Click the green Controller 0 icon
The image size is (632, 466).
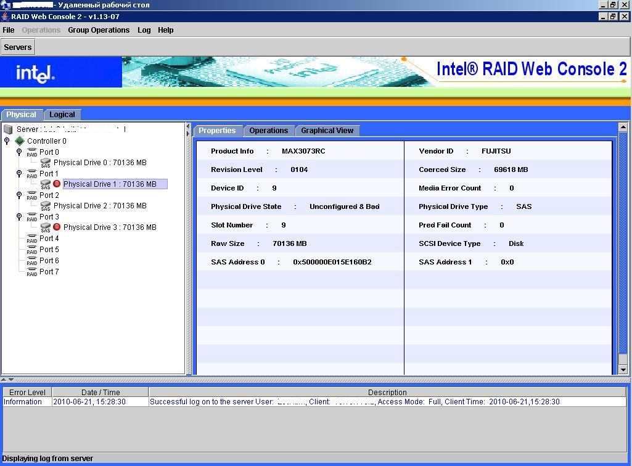(20, 141)
